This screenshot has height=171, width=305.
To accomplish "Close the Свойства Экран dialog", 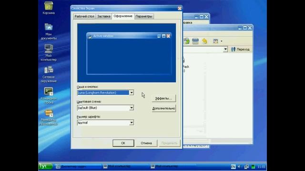I will tap(180, 9).
